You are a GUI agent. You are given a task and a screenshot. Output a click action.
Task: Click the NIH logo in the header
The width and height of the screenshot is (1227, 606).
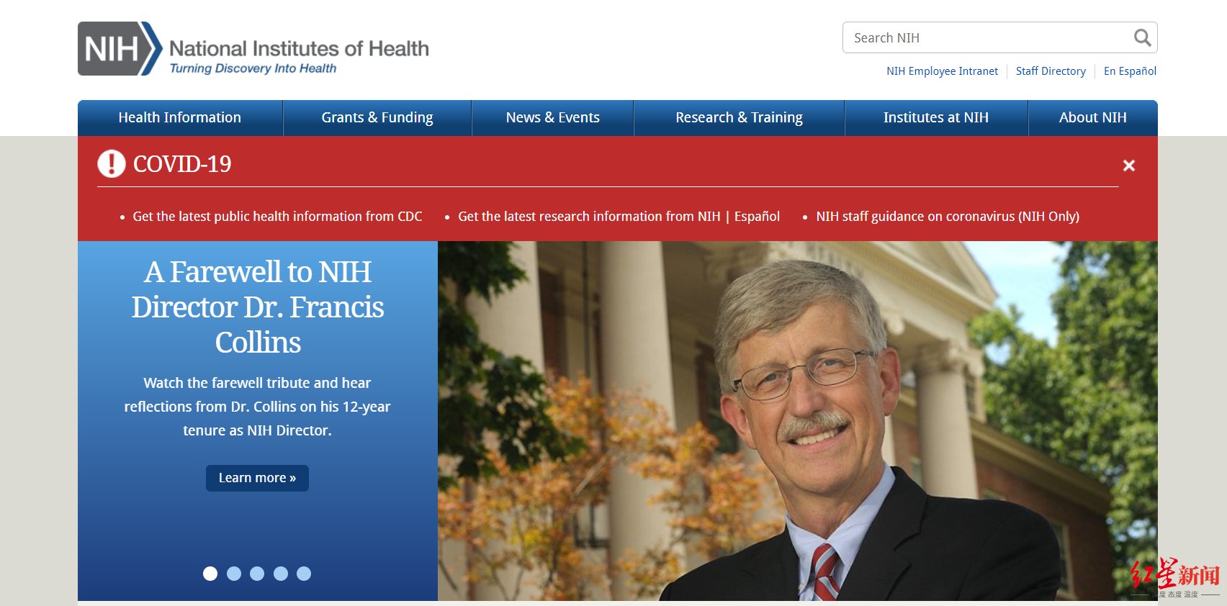point(120,48)
